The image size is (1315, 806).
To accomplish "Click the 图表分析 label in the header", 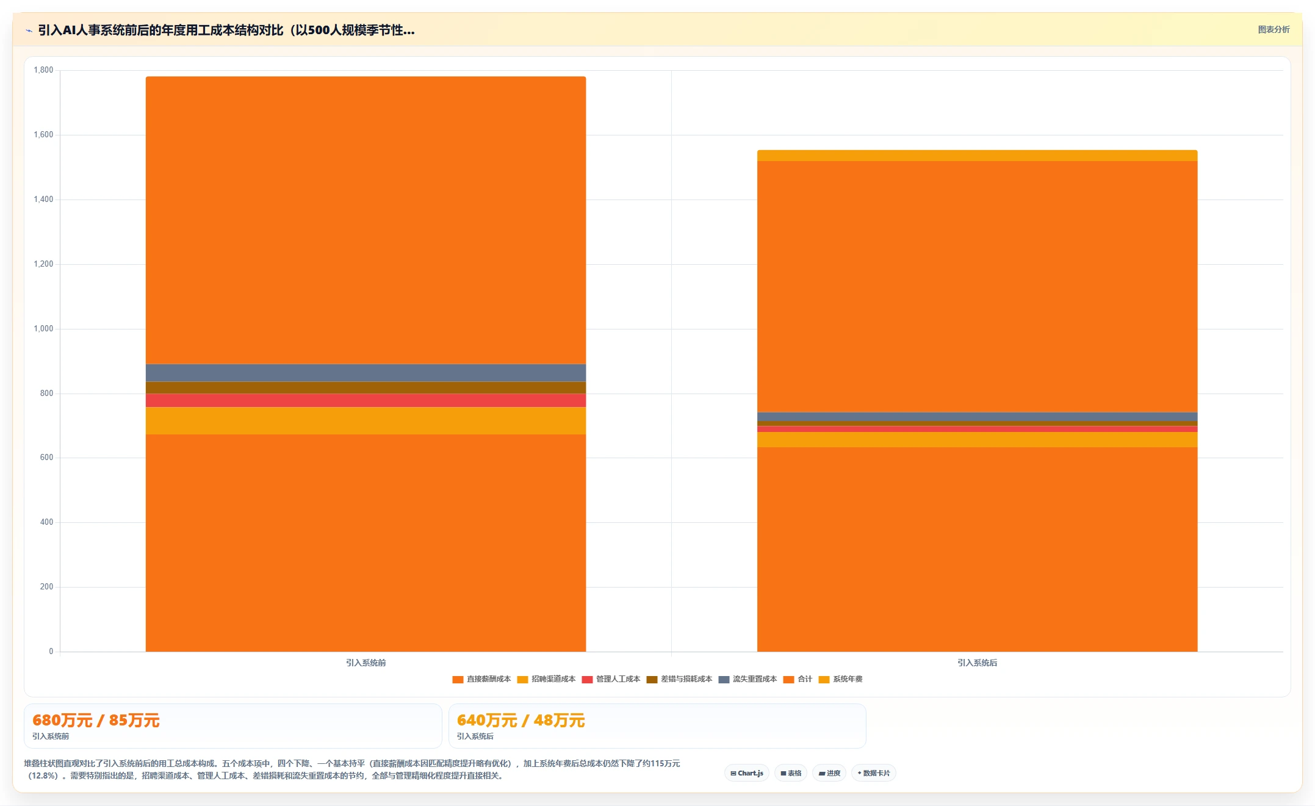I will pos(1274,29).
